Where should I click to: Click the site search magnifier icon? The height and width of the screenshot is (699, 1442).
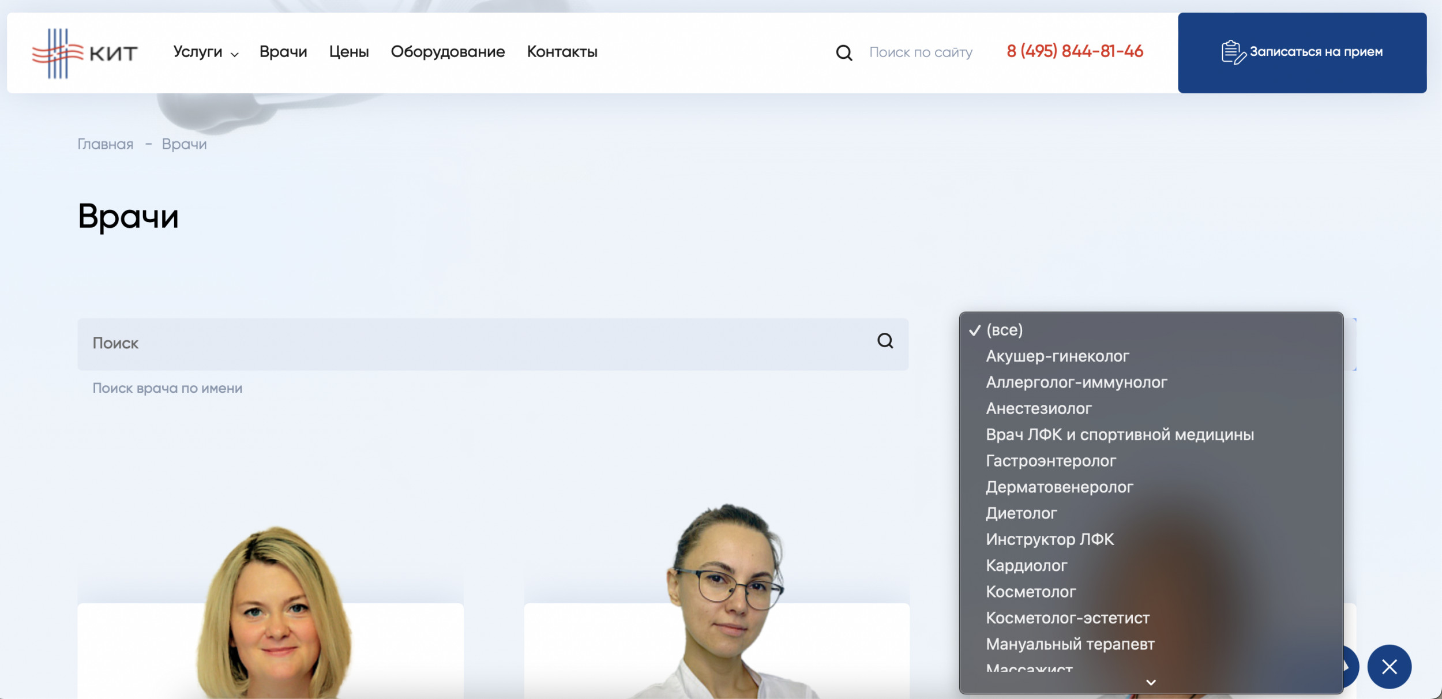pos(844,53)
